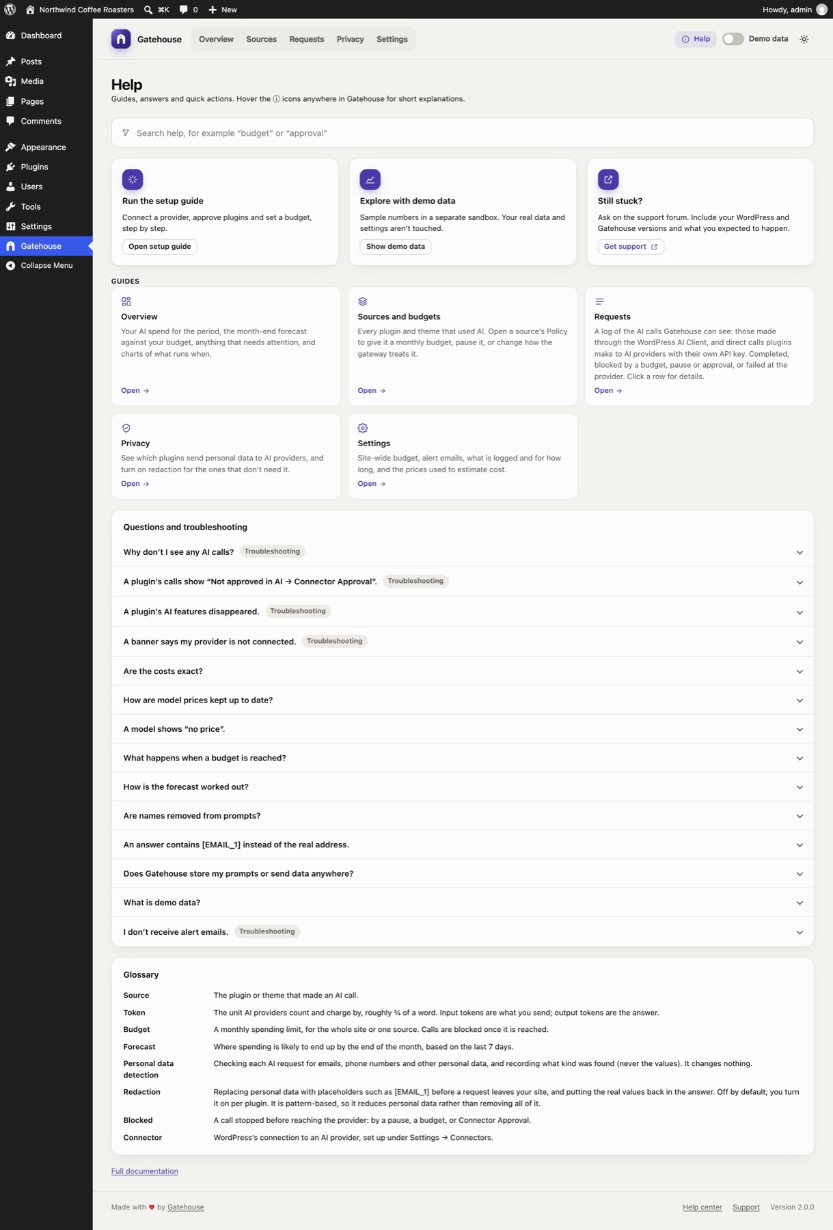
Task: Click the demo data chart icon
Action: [x=370, y=179]
